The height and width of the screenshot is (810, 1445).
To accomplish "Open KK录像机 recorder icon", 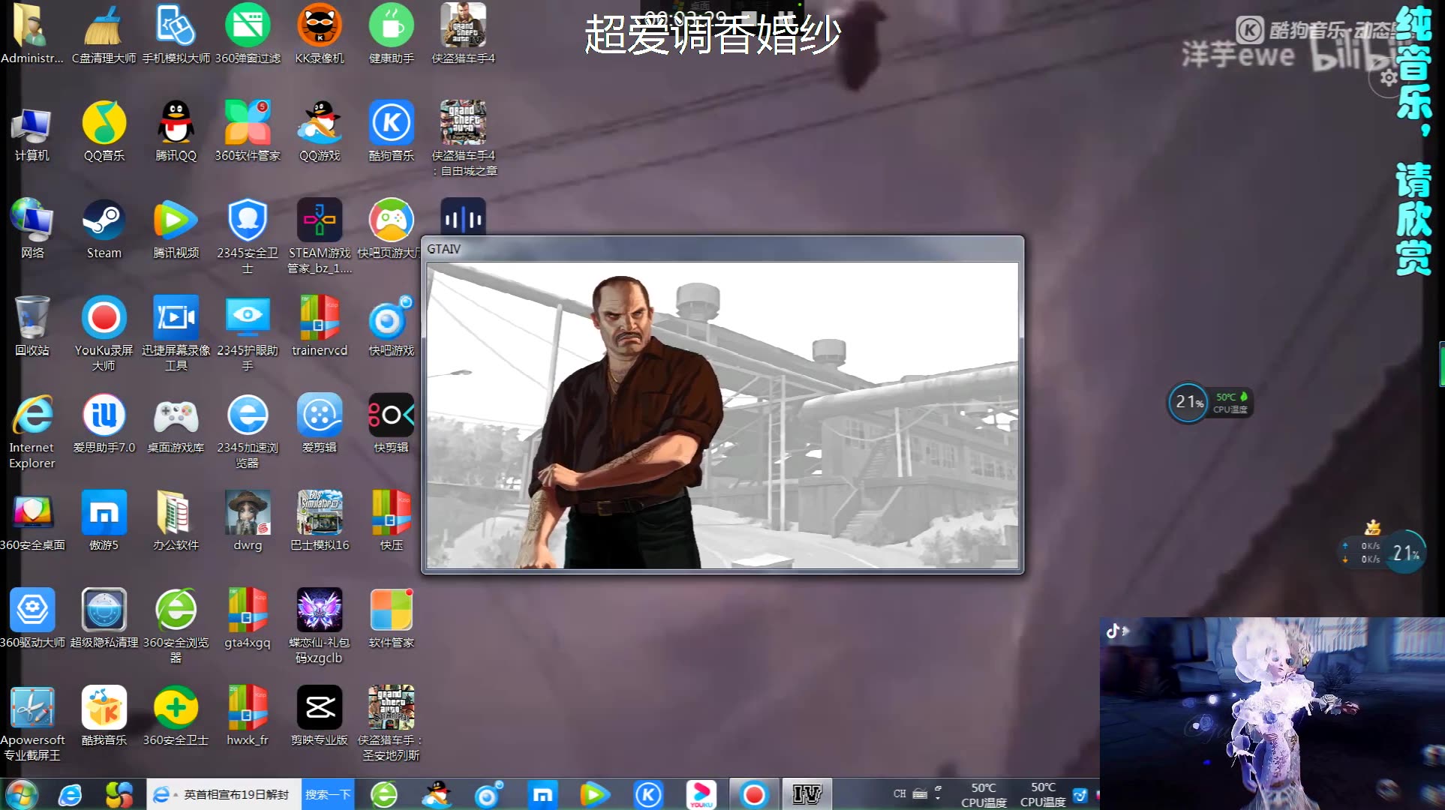I will [320, 25].
